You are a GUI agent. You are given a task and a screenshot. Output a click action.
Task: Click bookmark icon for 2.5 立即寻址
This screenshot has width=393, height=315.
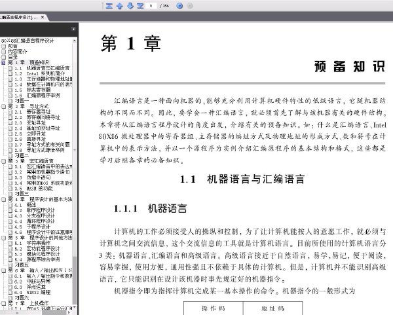pyautogui.click(x=10, y=134)
